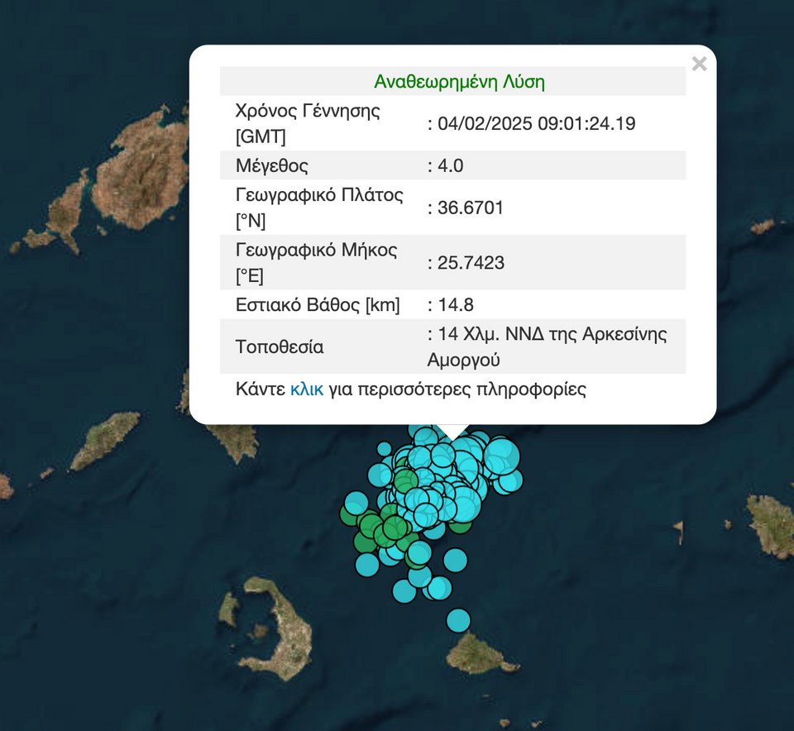Image resolution: width=794 pixels, height=731 pixels.
Task: Select the largest cyan marker on cluster's east edge
Action: click(x=501, y=456)
